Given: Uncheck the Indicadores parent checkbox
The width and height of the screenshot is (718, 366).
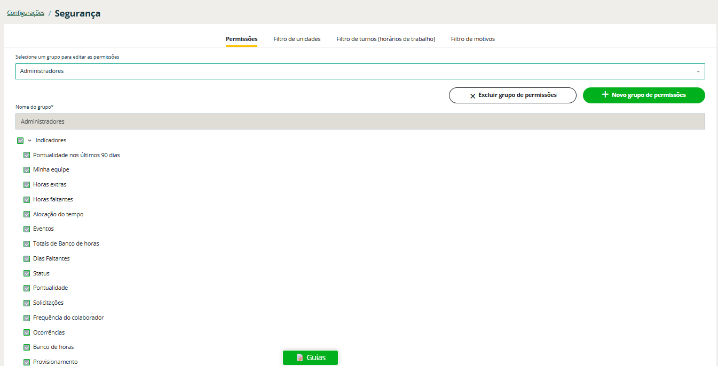Looking at the screenshot, I should (20, 141).
